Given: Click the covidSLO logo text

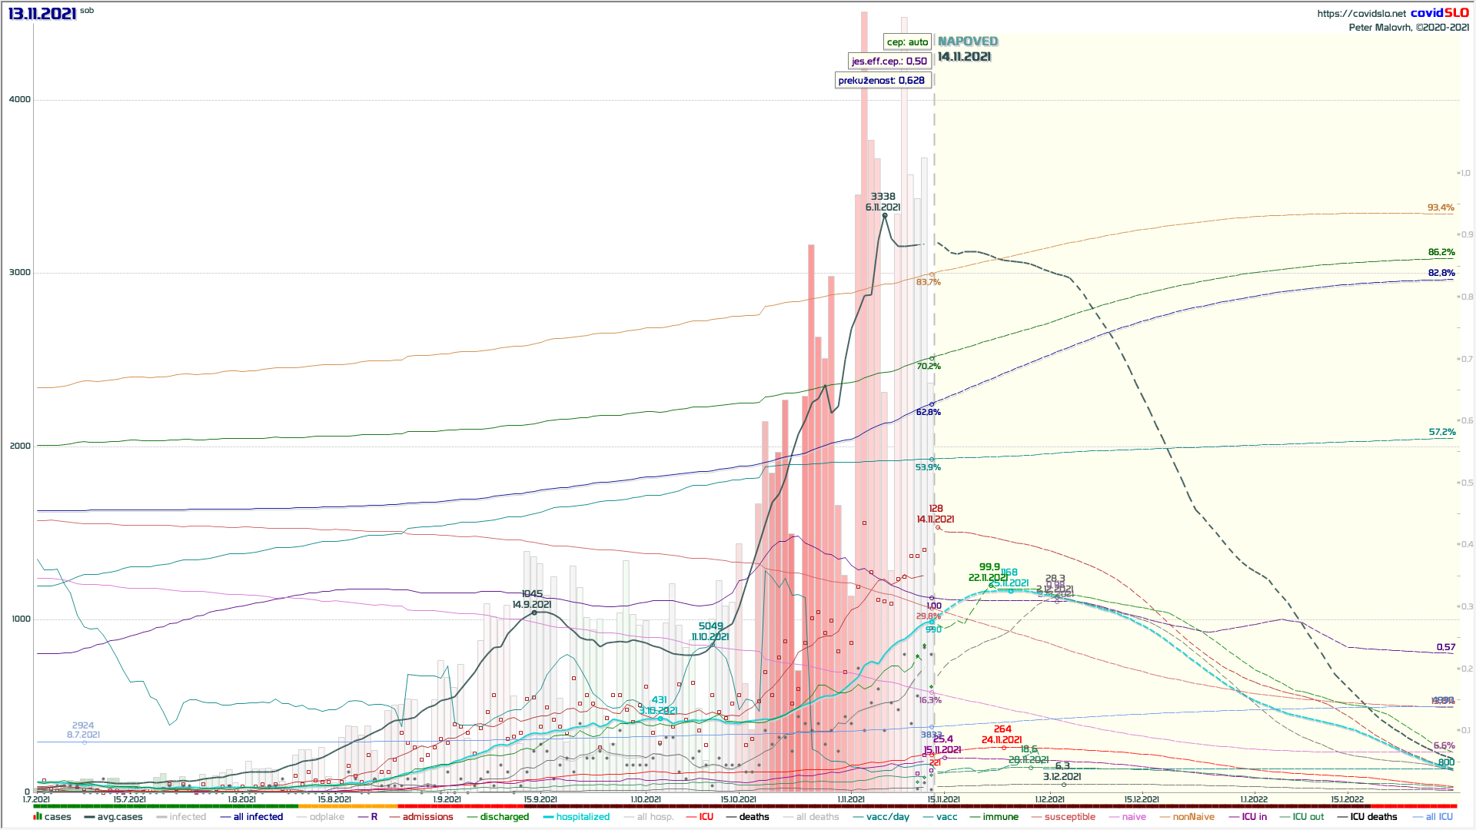Looking at the screenshot, I should (x=1439, y=12).
